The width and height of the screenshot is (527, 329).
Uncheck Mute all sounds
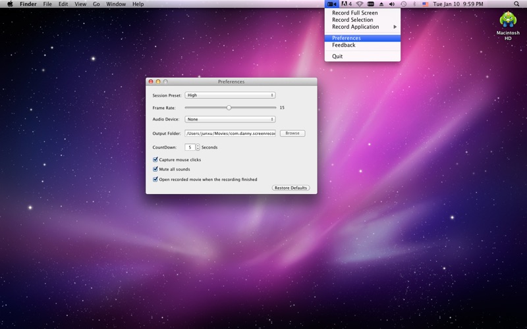155,169
